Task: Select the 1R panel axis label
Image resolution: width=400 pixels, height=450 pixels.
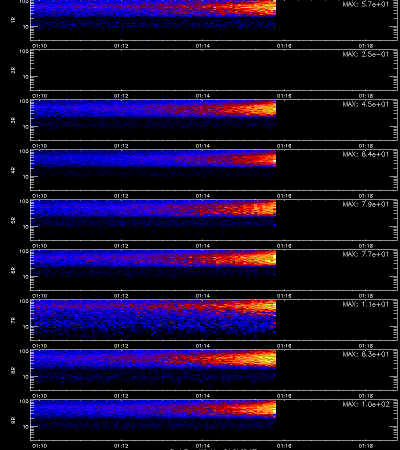Action: coord(13,20)
